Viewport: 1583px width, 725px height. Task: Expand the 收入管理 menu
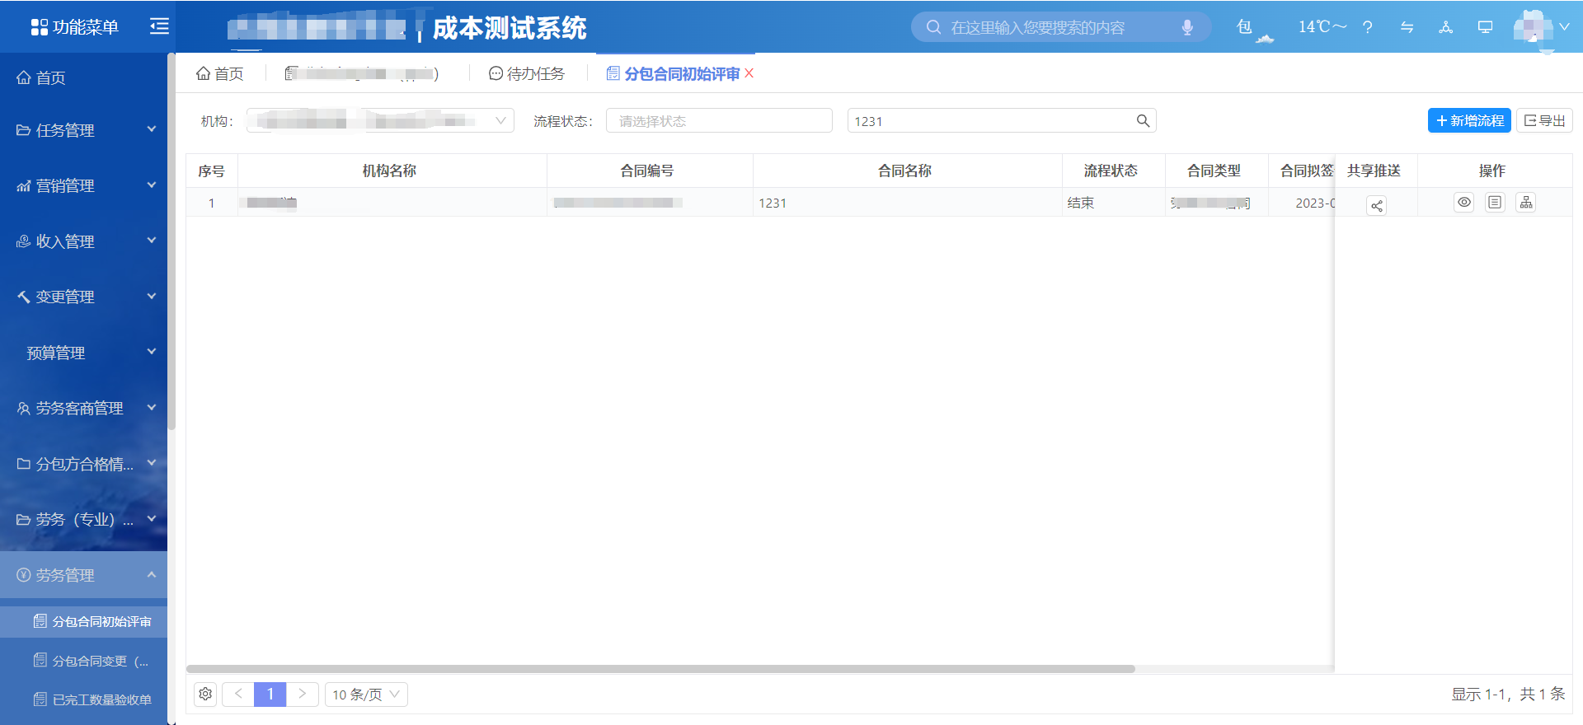83,241
